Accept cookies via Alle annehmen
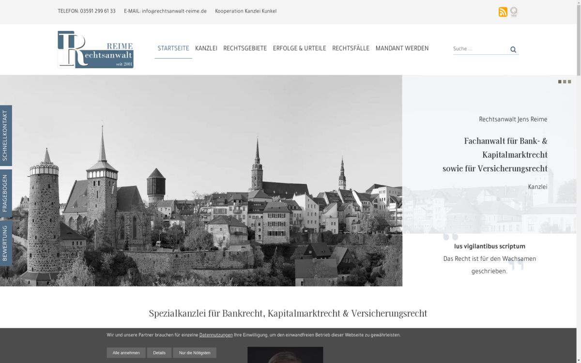This screenshot has height=363, width=581. point(126,352)
